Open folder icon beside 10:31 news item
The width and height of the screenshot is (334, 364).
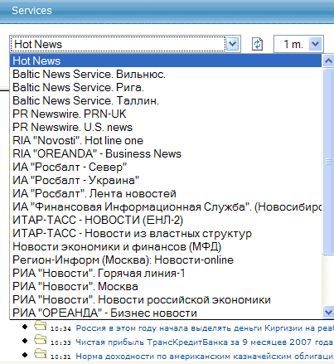pyautogui.click(x=41, y=354)
